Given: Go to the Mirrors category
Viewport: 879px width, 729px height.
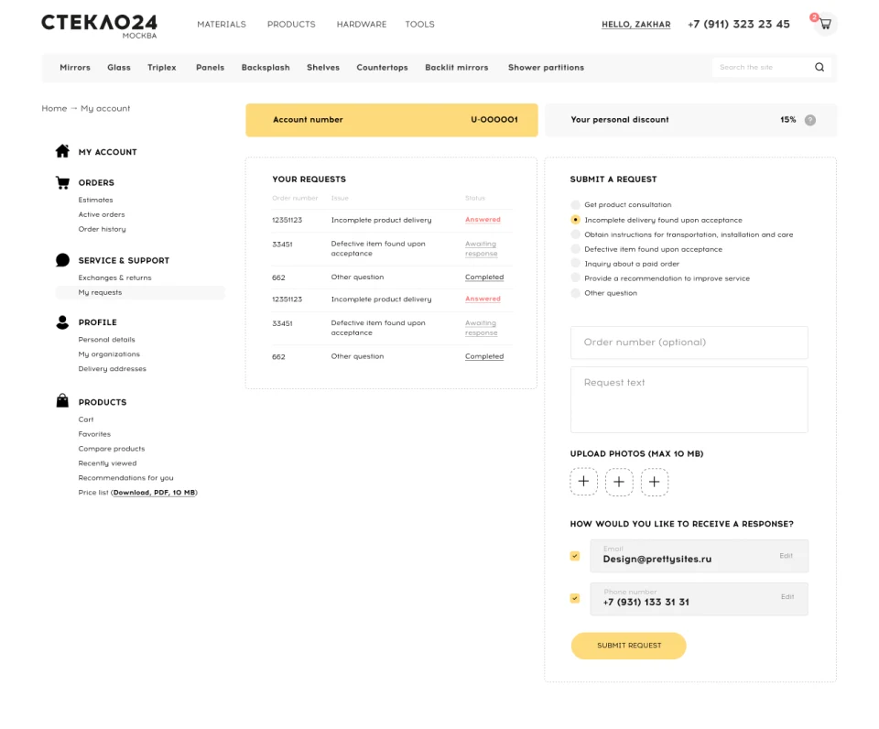Looking at the screenshot, I should click(75, 67).
